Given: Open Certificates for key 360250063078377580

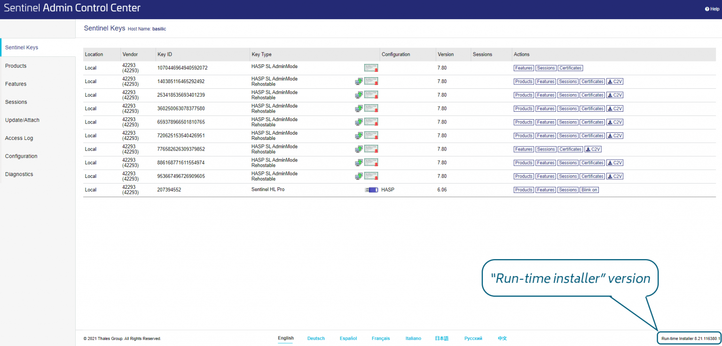Looking at the screenshot, I should (x=592, y=109).
